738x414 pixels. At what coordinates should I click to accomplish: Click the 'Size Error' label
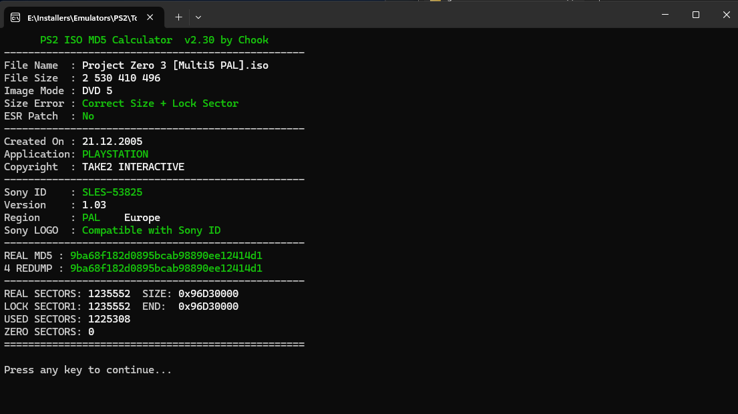coord(34,103)
